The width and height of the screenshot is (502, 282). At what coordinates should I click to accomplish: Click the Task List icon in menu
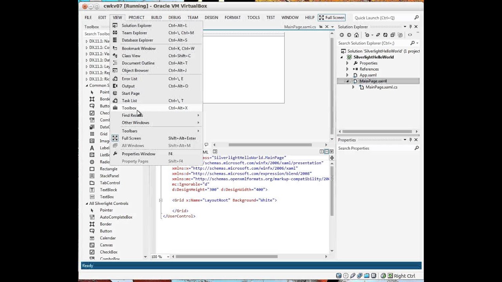pyautogui.click(x=115, y=101)
